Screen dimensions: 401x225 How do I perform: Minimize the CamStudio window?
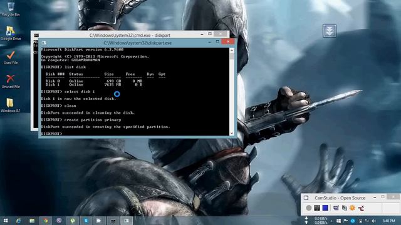tap(375, 197)
